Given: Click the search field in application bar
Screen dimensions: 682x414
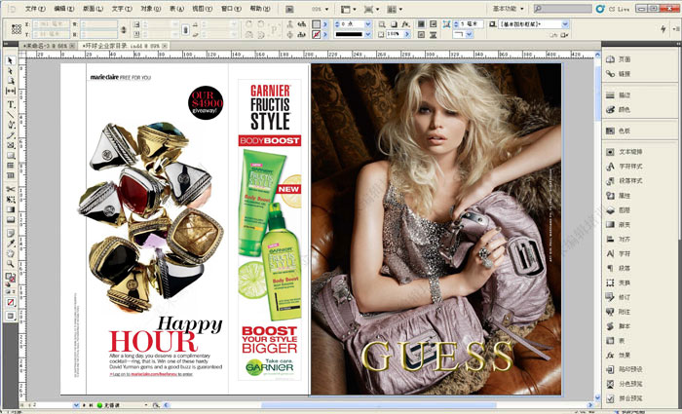Looking at the screenshot, I should [563, 9].
